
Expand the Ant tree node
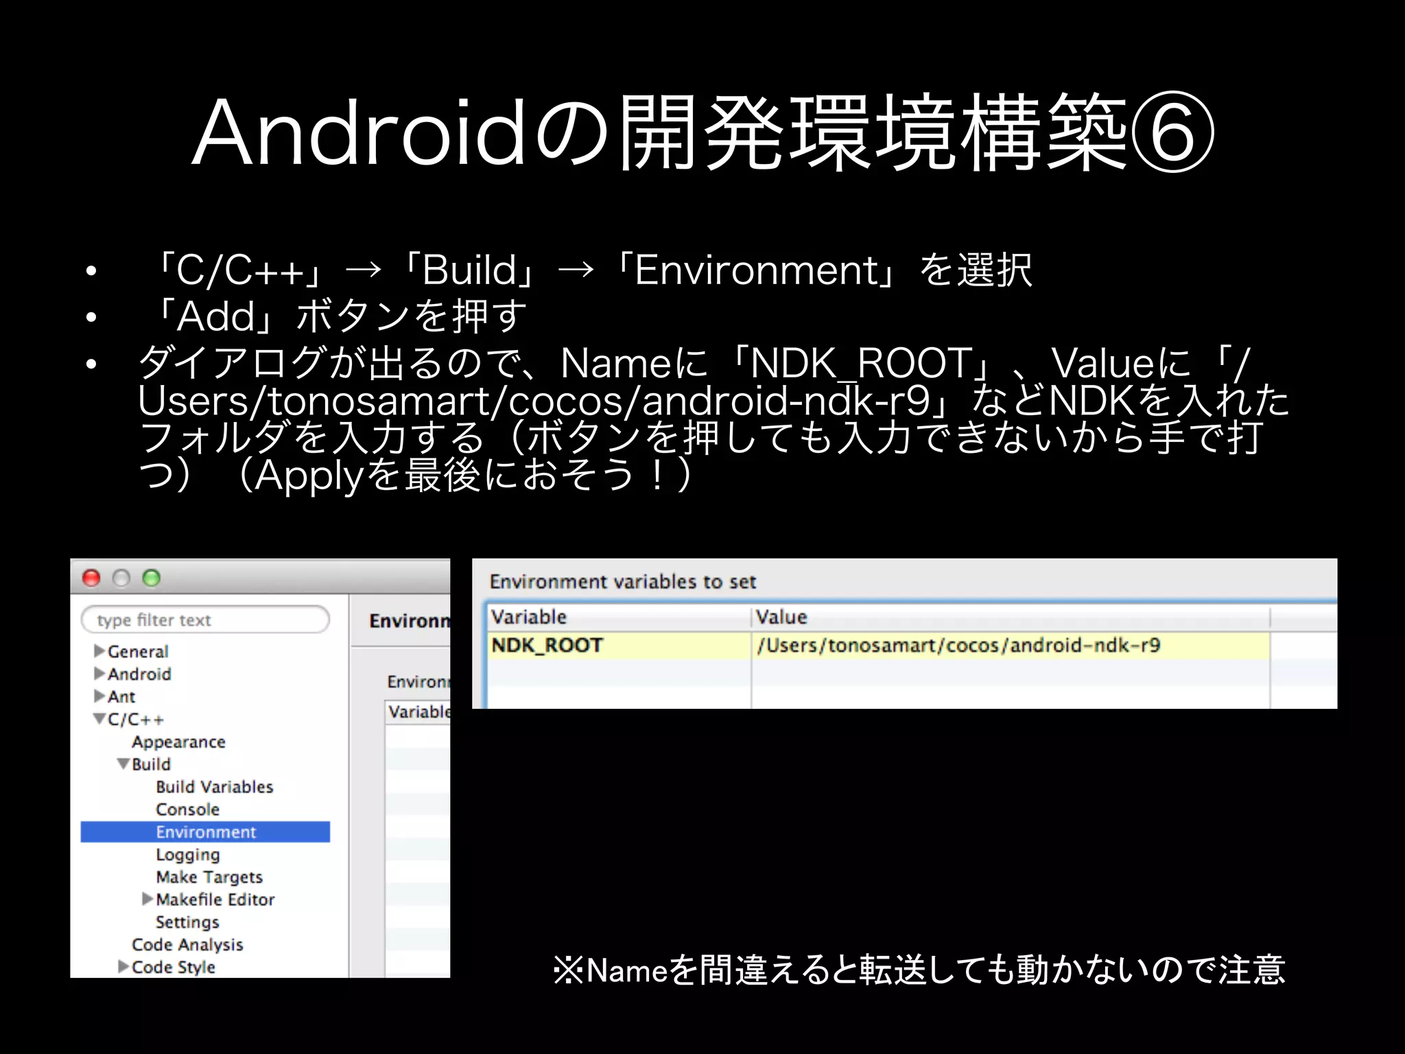click(99, 696)
